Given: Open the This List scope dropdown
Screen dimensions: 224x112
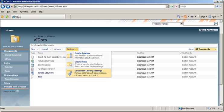Looking at the screenshot, I should (181, 24).
